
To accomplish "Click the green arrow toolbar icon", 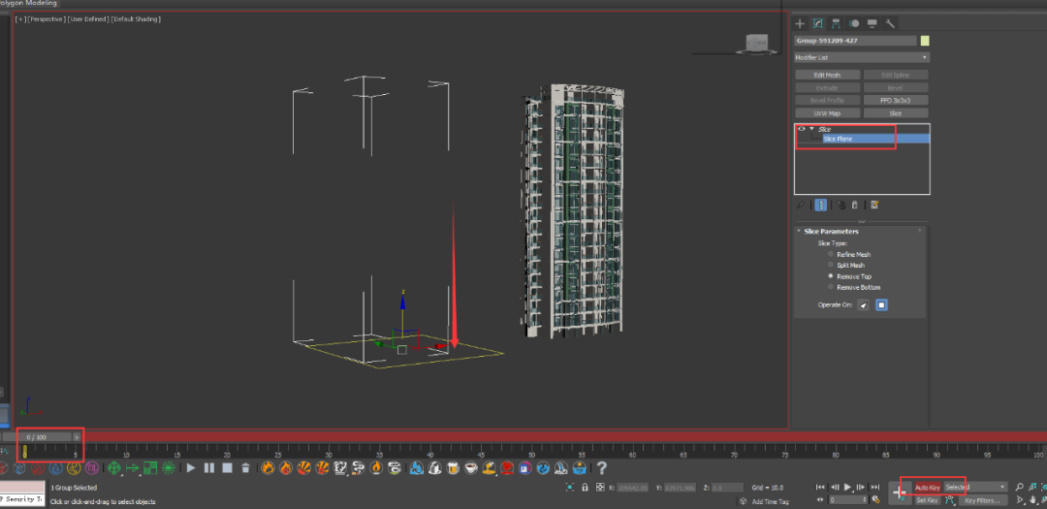I will pyautogui.click(x=132, y=468).
